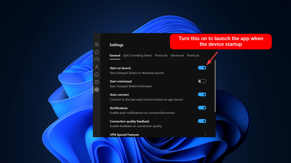Image resolution: width=291 pixels, height=163 pixels.
Task: Switch to the General tab
Action: click(115, 55)
